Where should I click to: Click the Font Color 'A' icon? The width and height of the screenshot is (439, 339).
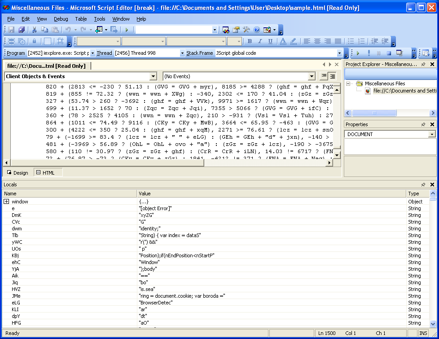pyautogui.click(x=283, y=41)
